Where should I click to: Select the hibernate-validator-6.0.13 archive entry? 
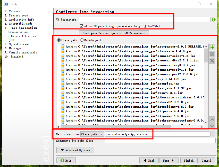coord(133,97)
